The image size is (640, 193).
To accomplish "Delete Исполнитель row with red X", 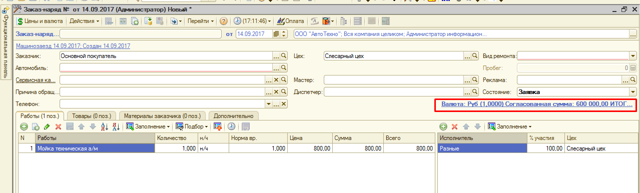I will pos(455,127).
